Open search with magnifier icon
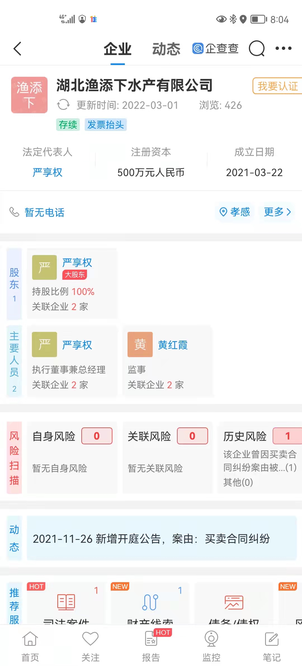302x666 pixels. (x=257, y=48)
